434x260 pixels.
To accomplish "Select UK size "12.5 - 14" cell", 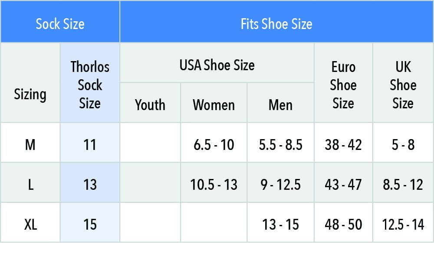I will [403, 224].
